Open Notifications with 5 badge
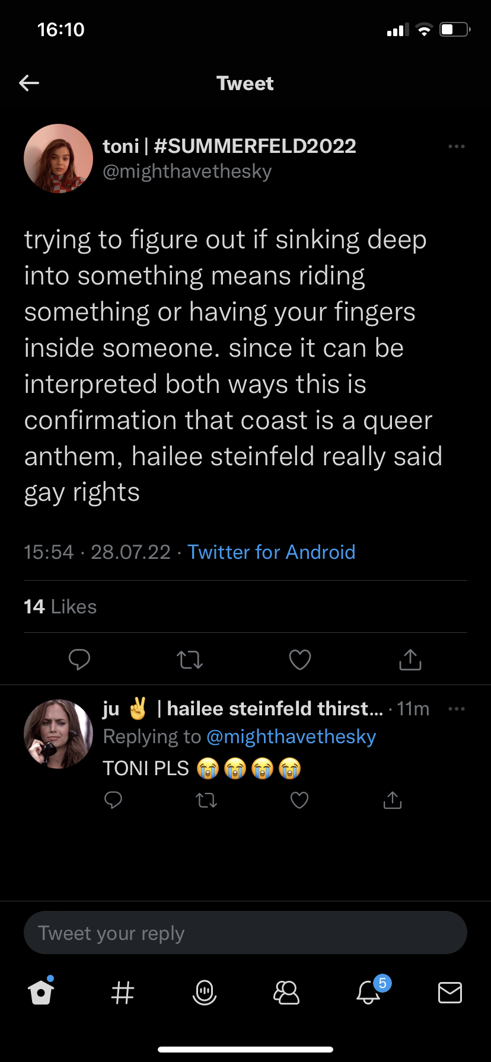This screenshot has height=1062, width=491. coord(369,992)
